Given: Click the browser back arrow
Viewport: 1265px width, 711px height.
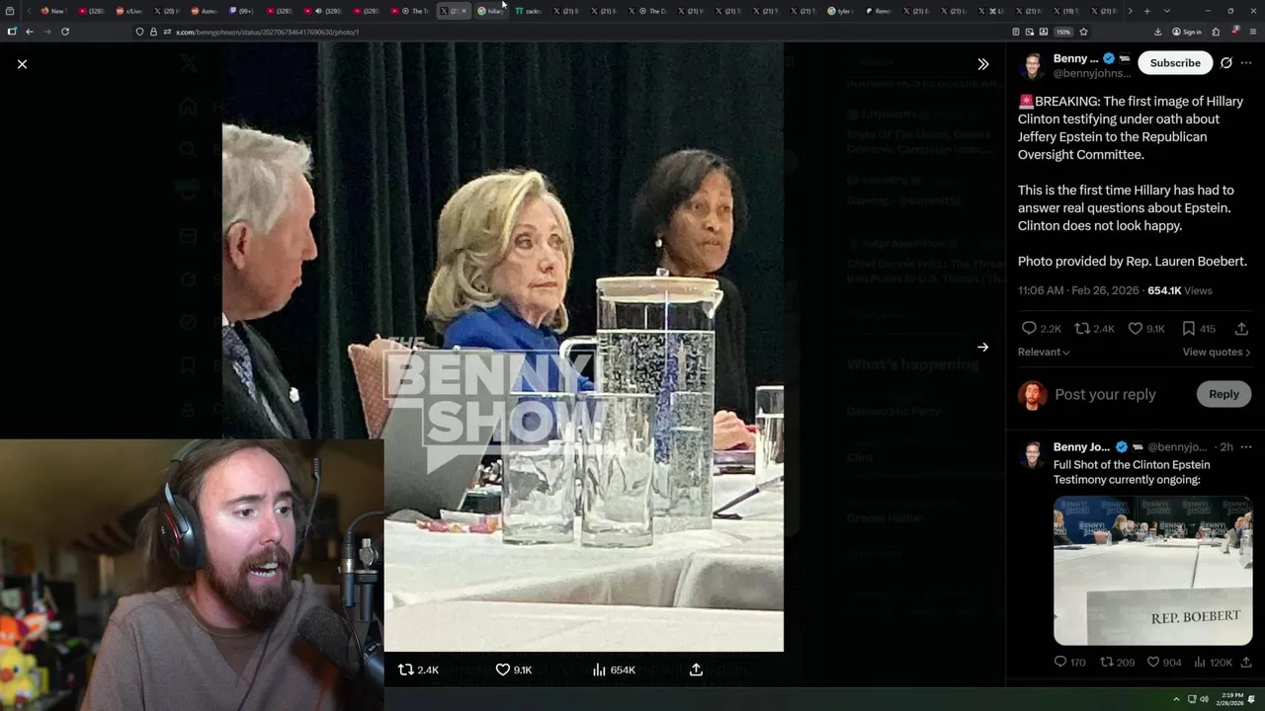Looking at the screenshot, I should coord(29,32).
